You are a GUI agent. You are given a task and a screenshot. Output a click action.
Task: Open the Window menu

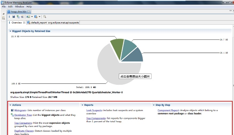point(20,6)
